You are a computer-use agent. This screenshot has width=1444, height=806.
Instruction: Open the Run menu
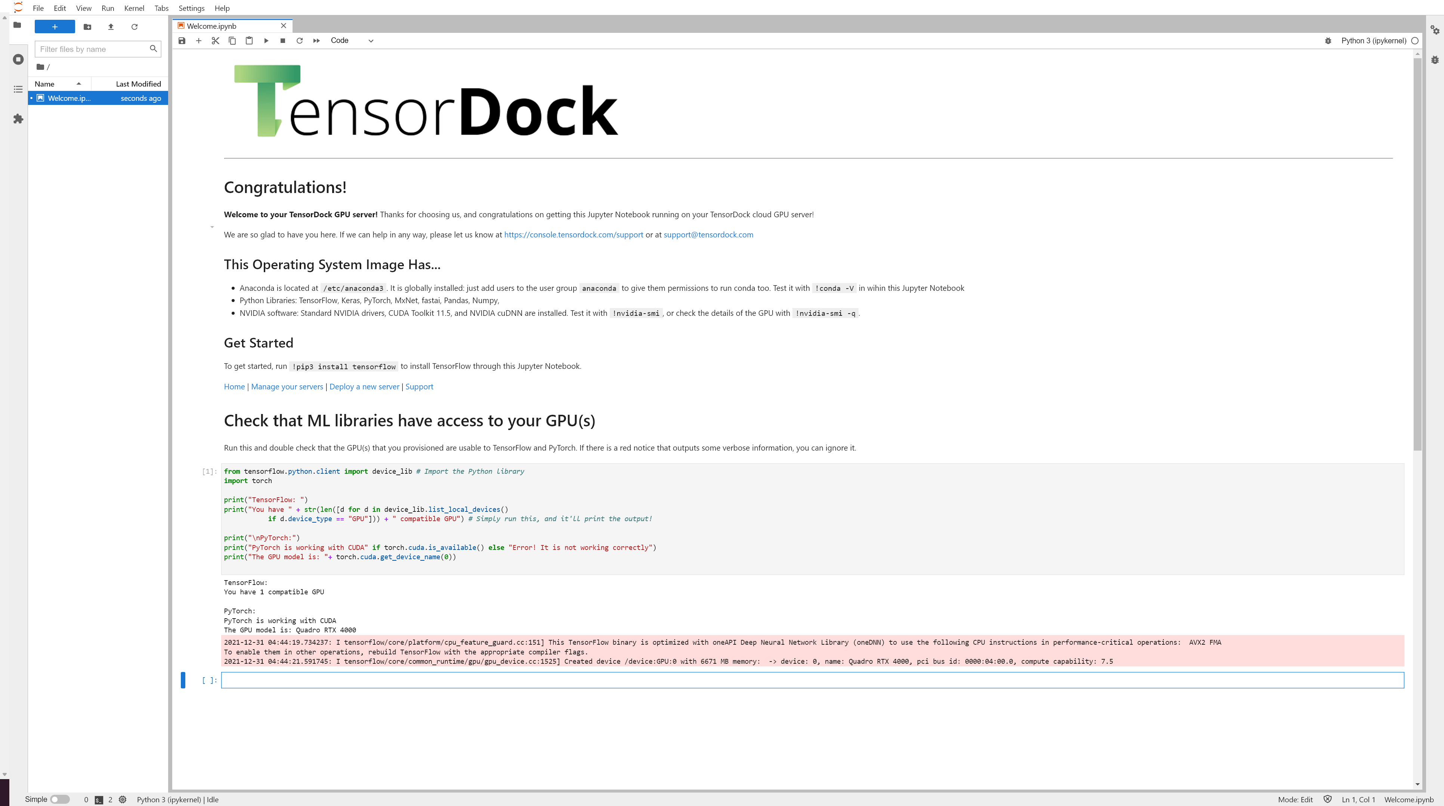108,8
